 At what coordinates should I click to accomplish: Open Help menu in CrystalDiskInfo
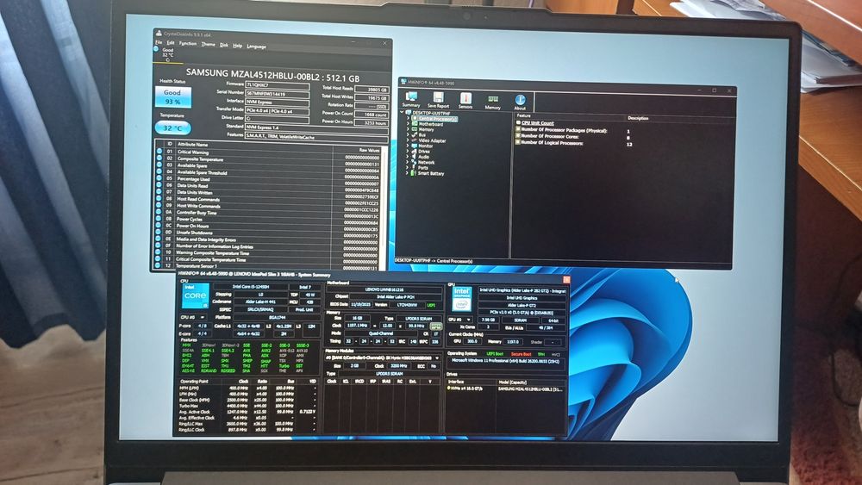click(237, 46)
